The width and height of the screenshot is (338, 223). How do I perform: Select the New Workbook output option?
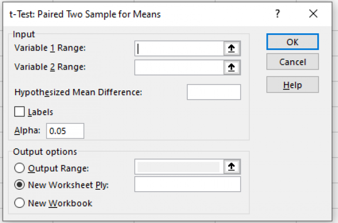coord(20,203)
